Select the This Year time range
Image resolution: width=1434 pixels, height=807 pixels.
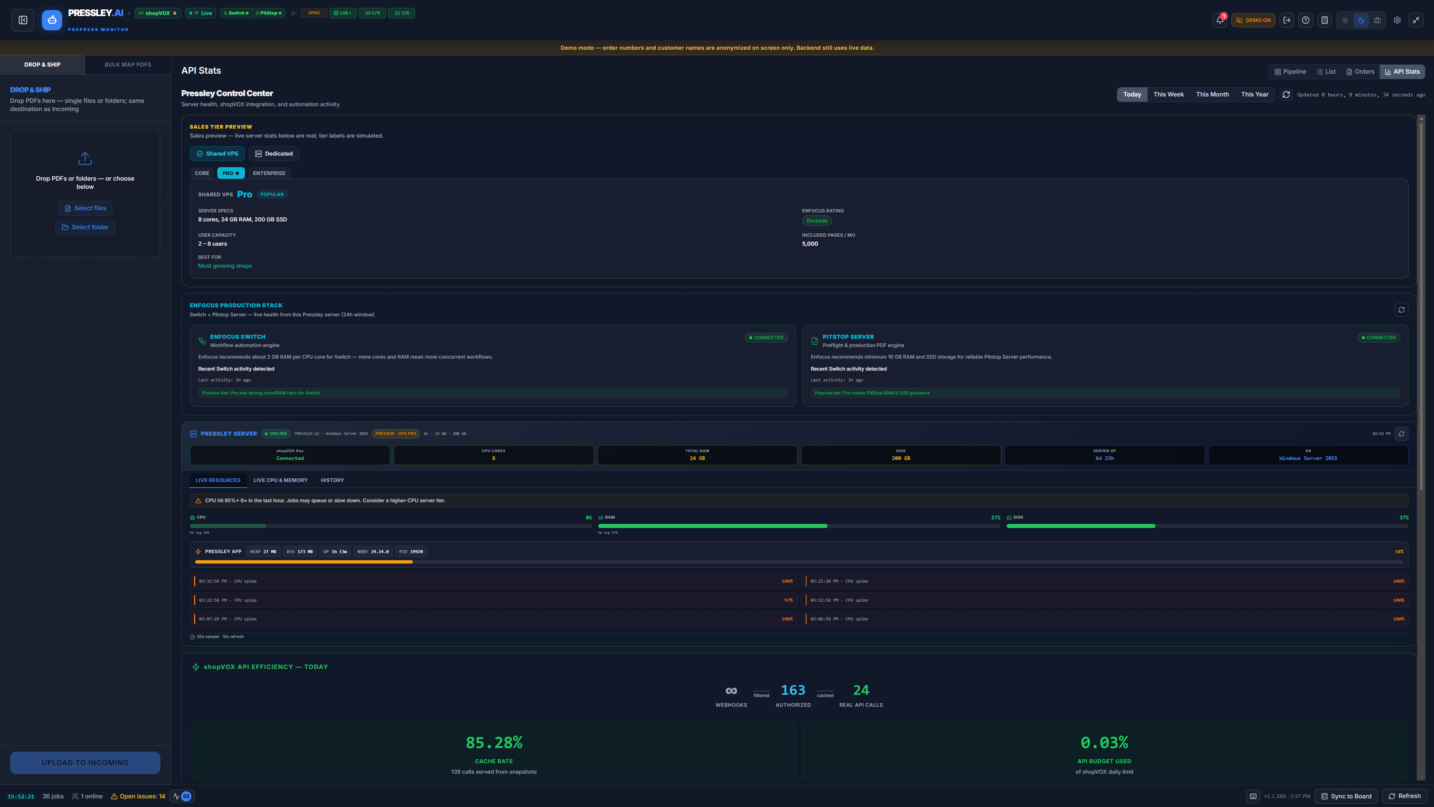1255,95
